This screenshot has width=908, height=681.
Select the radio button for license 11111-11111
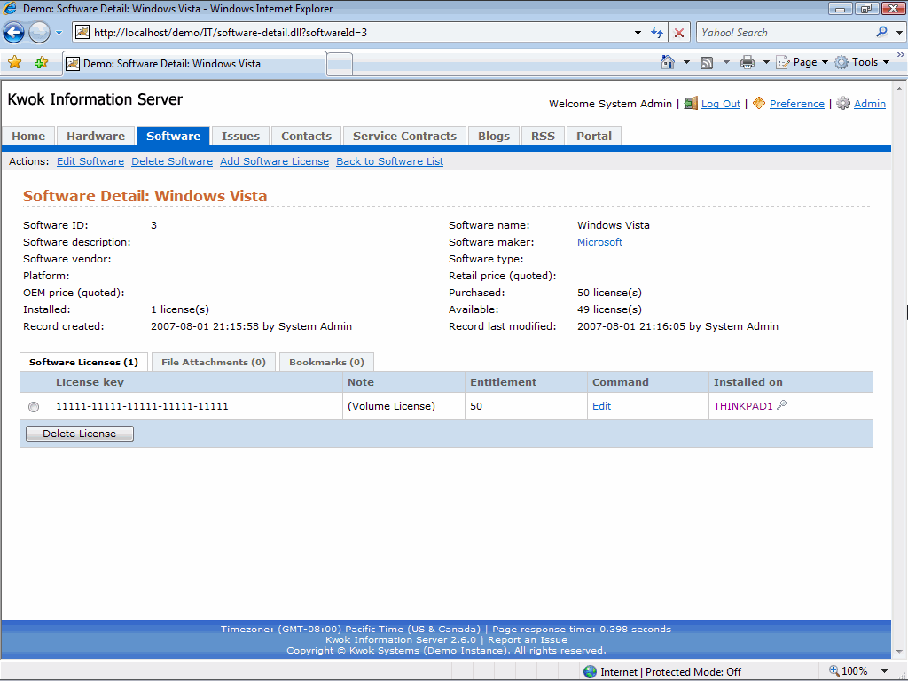click(34, 407)
